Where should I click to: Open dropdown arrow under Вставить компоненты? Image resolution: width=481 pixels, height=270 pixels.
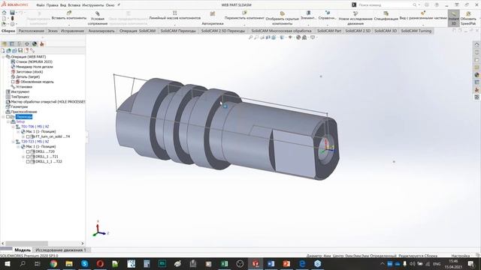point(69,24)
